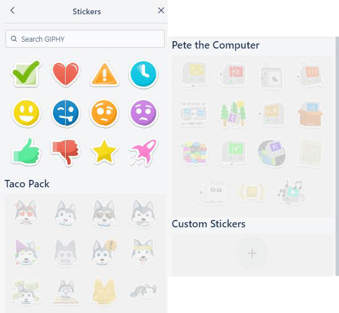Screen dimensions: 339x313
Task: Pick the orange confused face sticker
Action: tap(104, 113)
